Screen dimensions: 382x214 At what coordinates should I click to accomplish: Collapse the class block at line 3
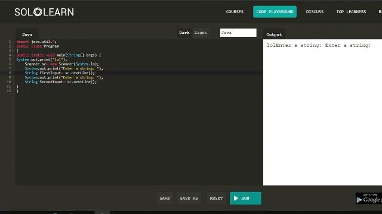pyautogui.click(x=13, y=51)
